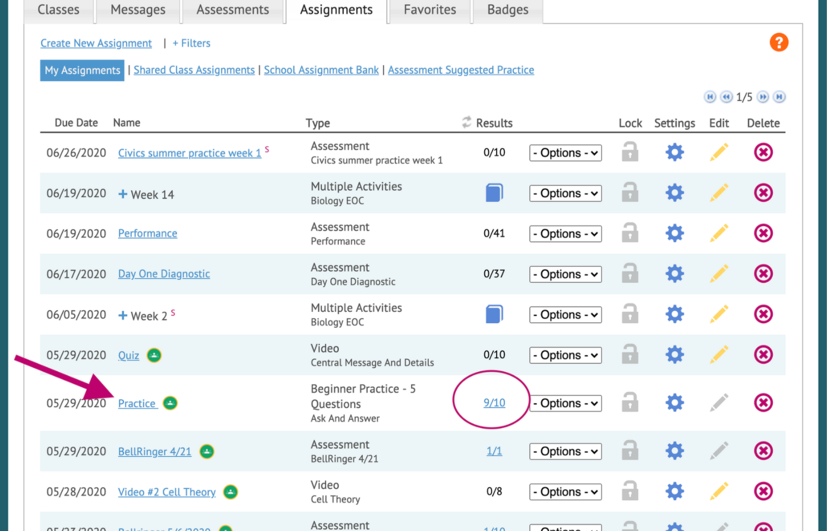Delete the Week 2 assignment
Viewport: 827px width, 531px height.
[763, 314]
